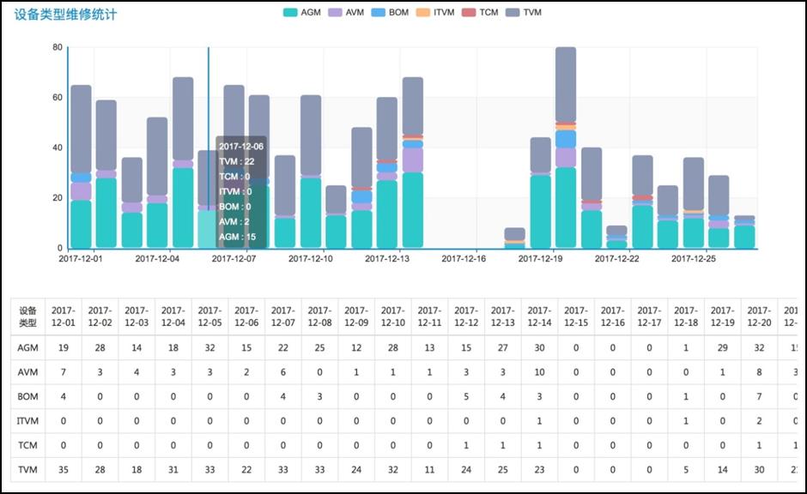807x494 pixels.
Task: Click AGM value 29 under 2017-12-19
Action: click(723, 348)
